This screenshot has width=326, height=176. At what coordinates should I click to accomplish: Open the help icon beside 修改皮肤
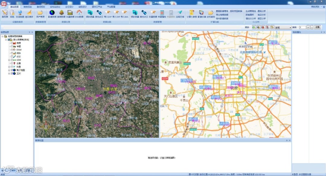coord(324,7)
